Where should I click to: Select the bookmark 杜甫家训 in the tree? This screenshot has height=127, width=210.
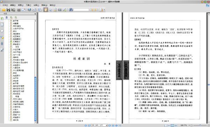(16, 42)
